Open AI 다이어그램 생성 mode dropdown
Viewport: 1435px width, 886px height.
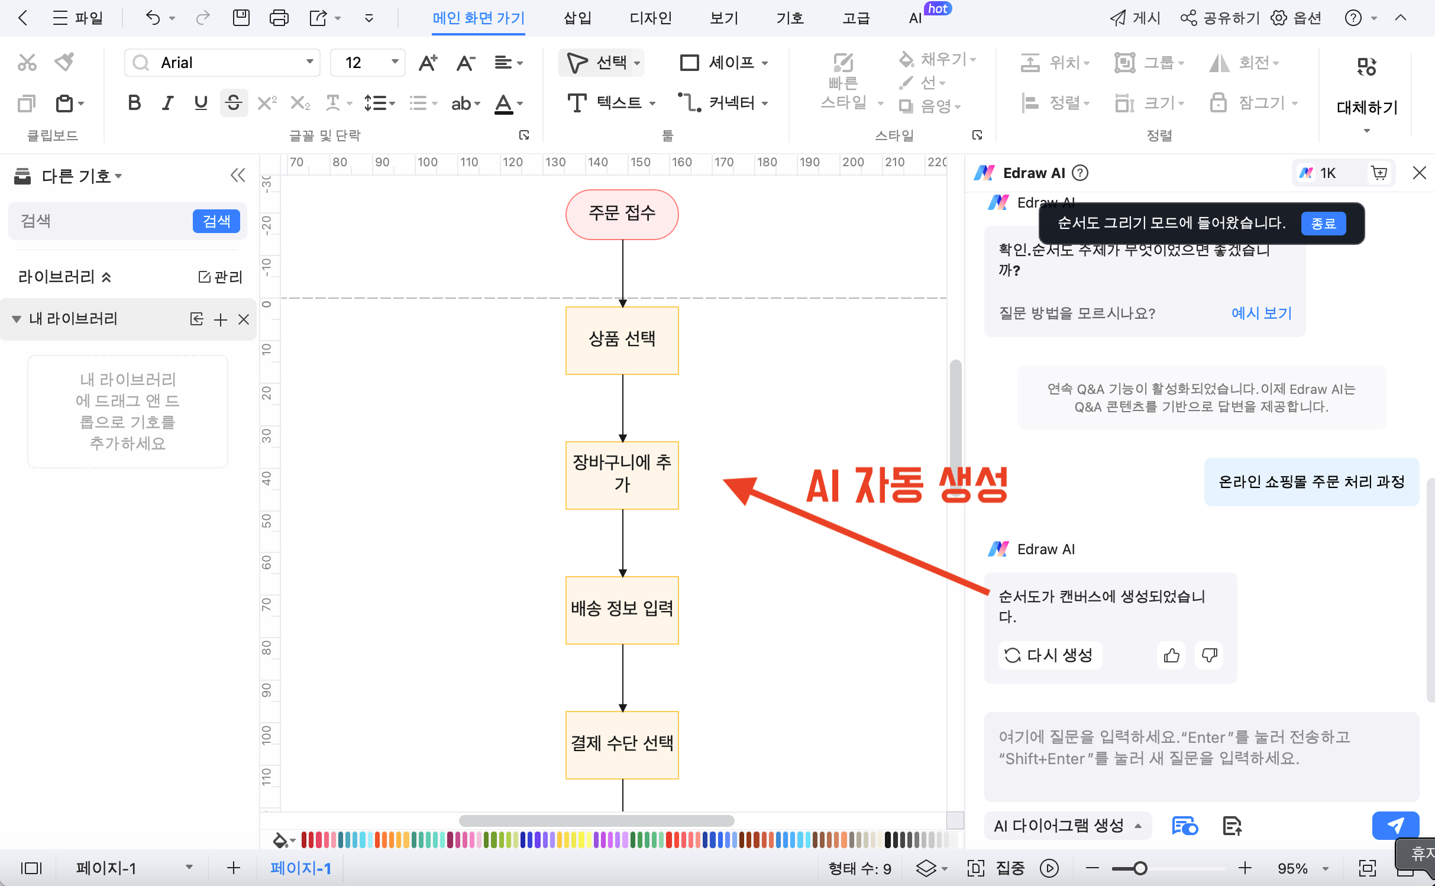click(x=1068, y=826)
